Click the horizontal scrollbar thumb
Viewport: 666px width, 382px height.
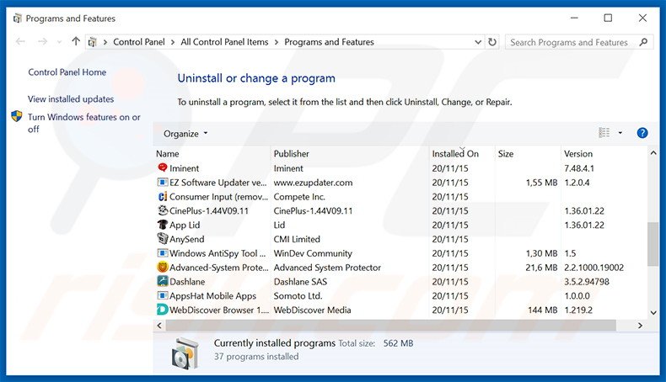391,325
